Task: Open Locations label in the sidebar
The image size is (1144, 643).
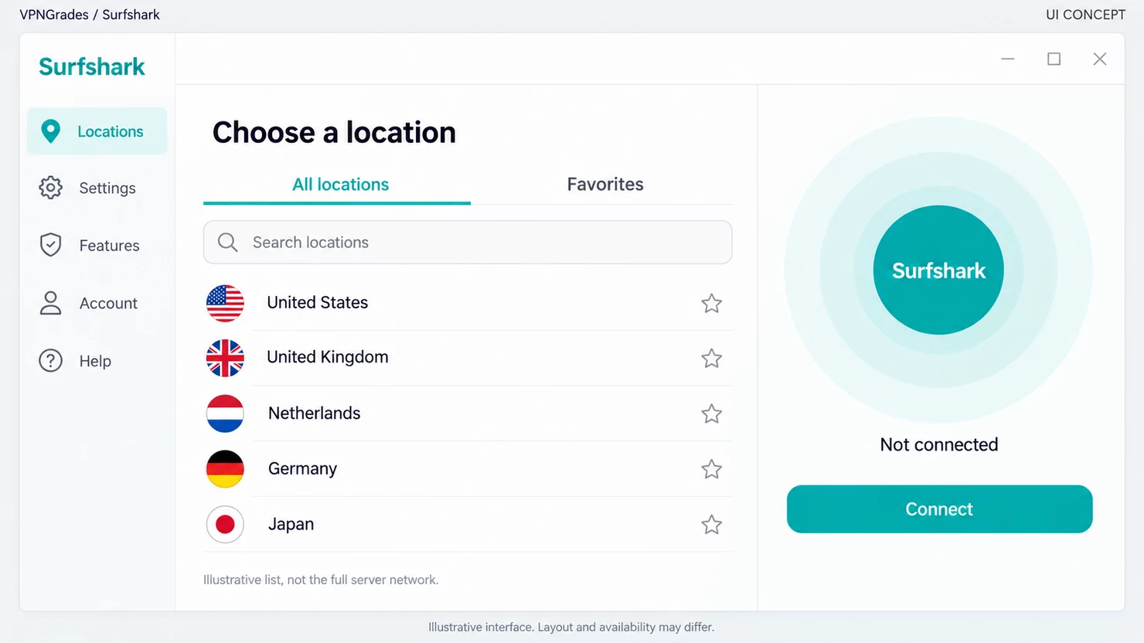Action: coord(111,131)
